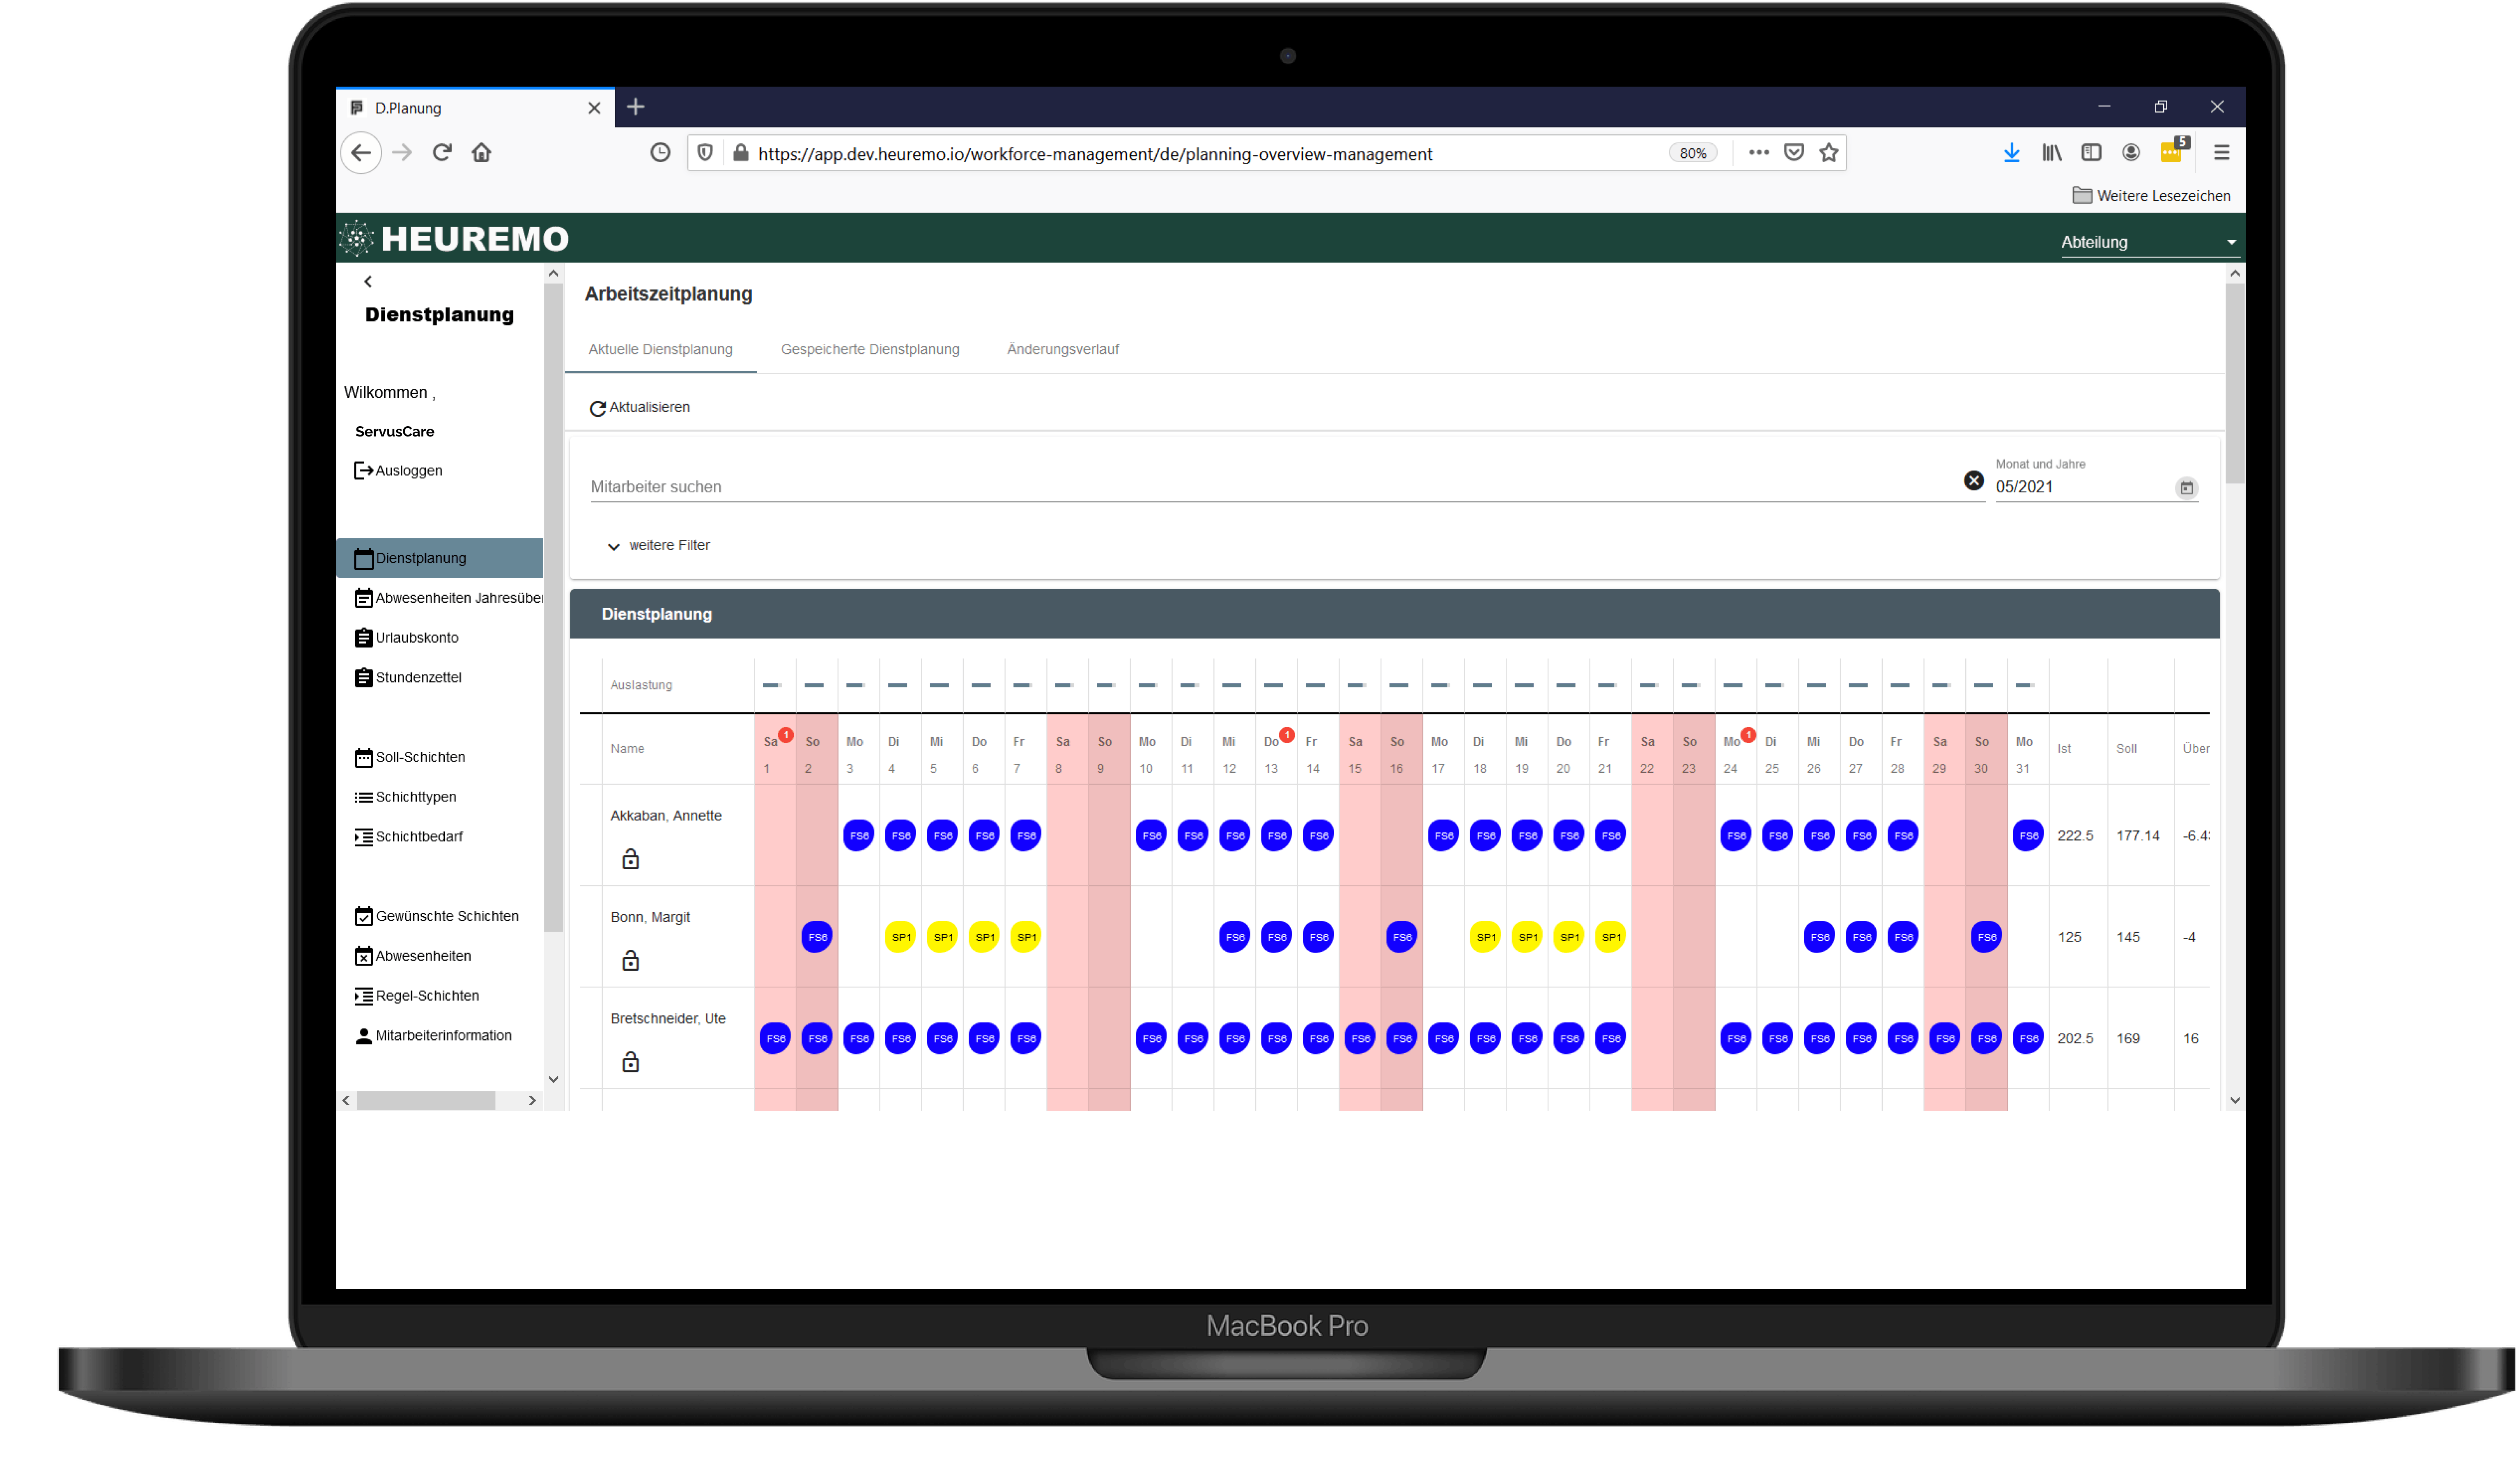Bookmark this page with the star icon
The width and height of the screenshot is (2520, 1463).
pos(1829,153)
